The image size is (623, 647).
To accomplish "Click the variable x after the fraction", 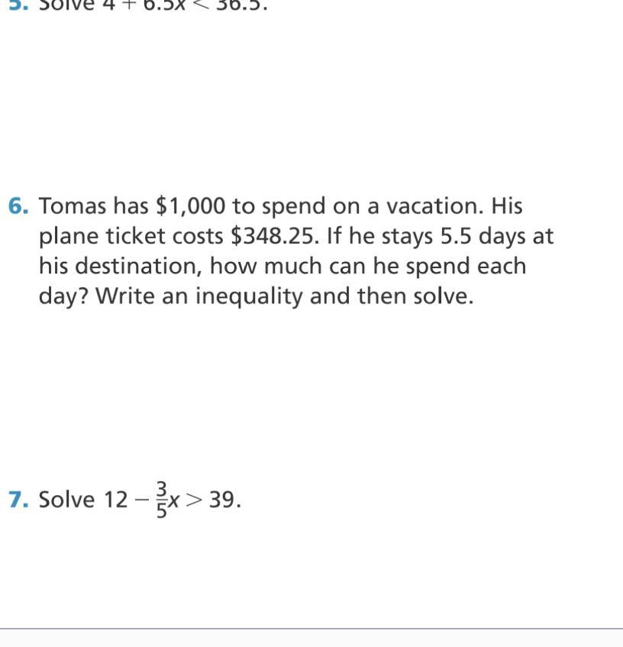I will 175,501.
